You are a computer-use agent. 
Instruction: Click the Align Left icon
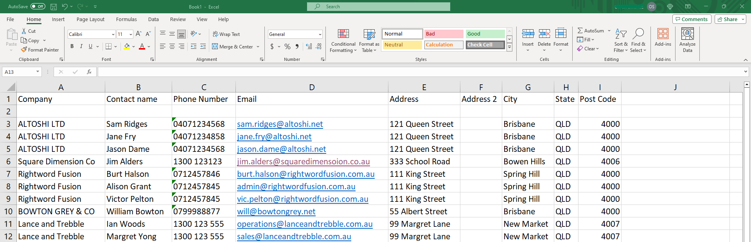(x=163, y=46)
